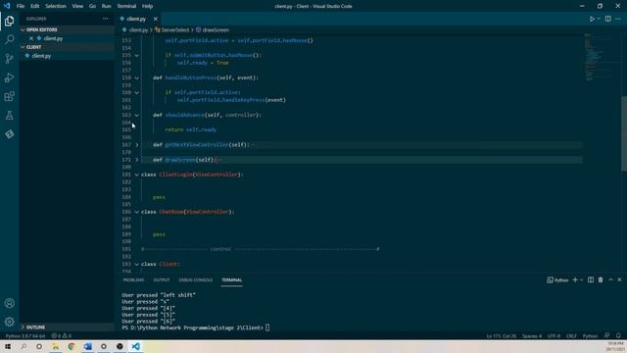
Task: Change indentation via Spaces: 4
Action: (x=532, y=335)
